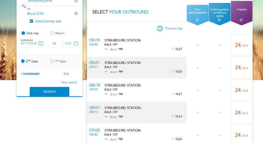Show info for Non exchangeable fare
Screen dimensions: 263x143
coord(197,20)
